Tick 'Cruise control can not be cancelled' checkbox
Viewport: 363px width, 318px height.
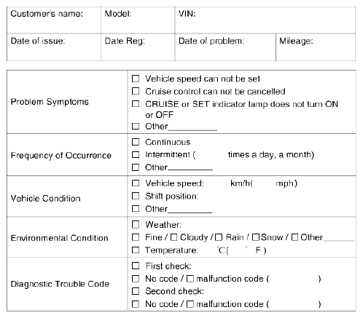(x=136, y=91)
